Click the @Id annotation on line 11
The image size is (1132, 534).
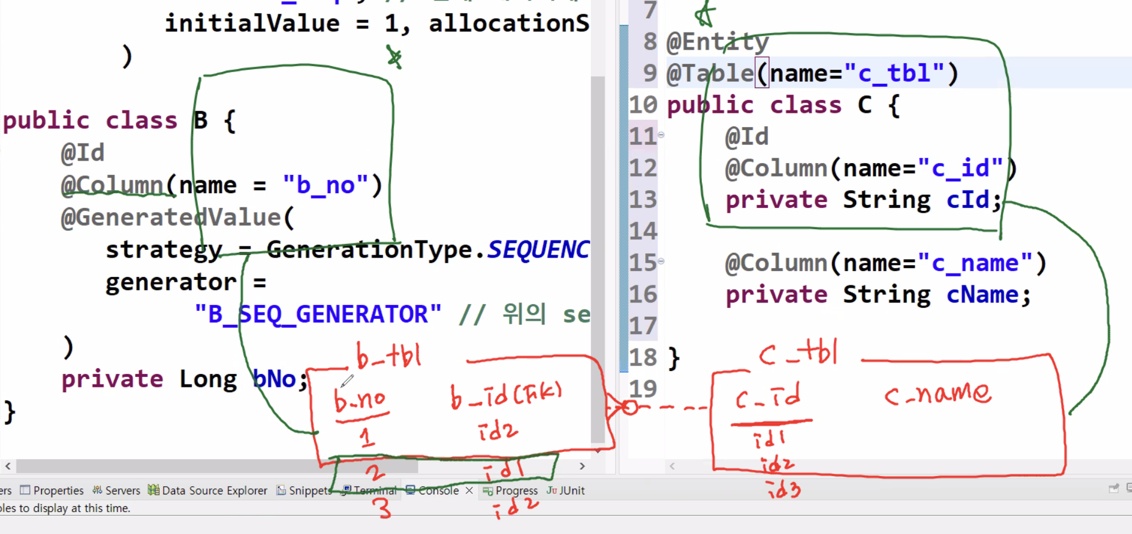click(x=747, y=136)
